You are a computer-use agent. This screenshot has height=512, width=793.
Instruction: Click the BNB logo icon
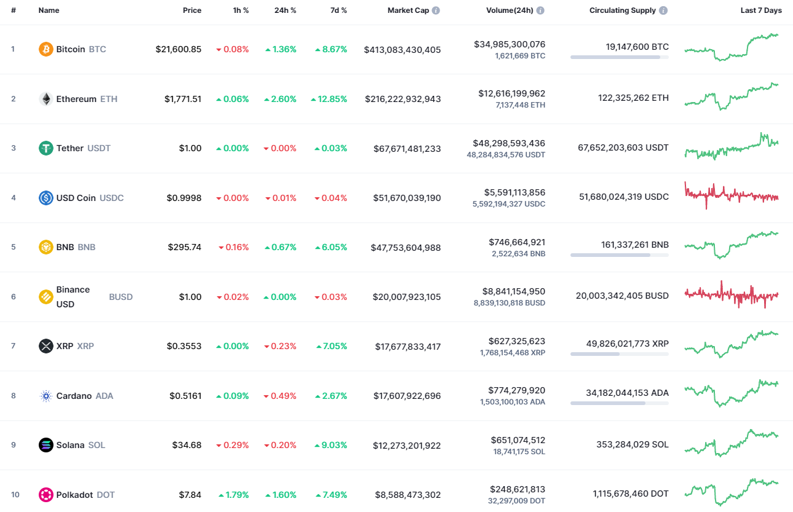(x=45, y=247)
